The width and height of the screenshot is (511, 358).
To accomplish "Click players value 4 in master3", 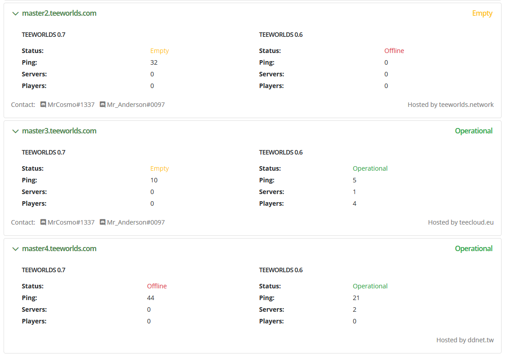I will 354,203.
